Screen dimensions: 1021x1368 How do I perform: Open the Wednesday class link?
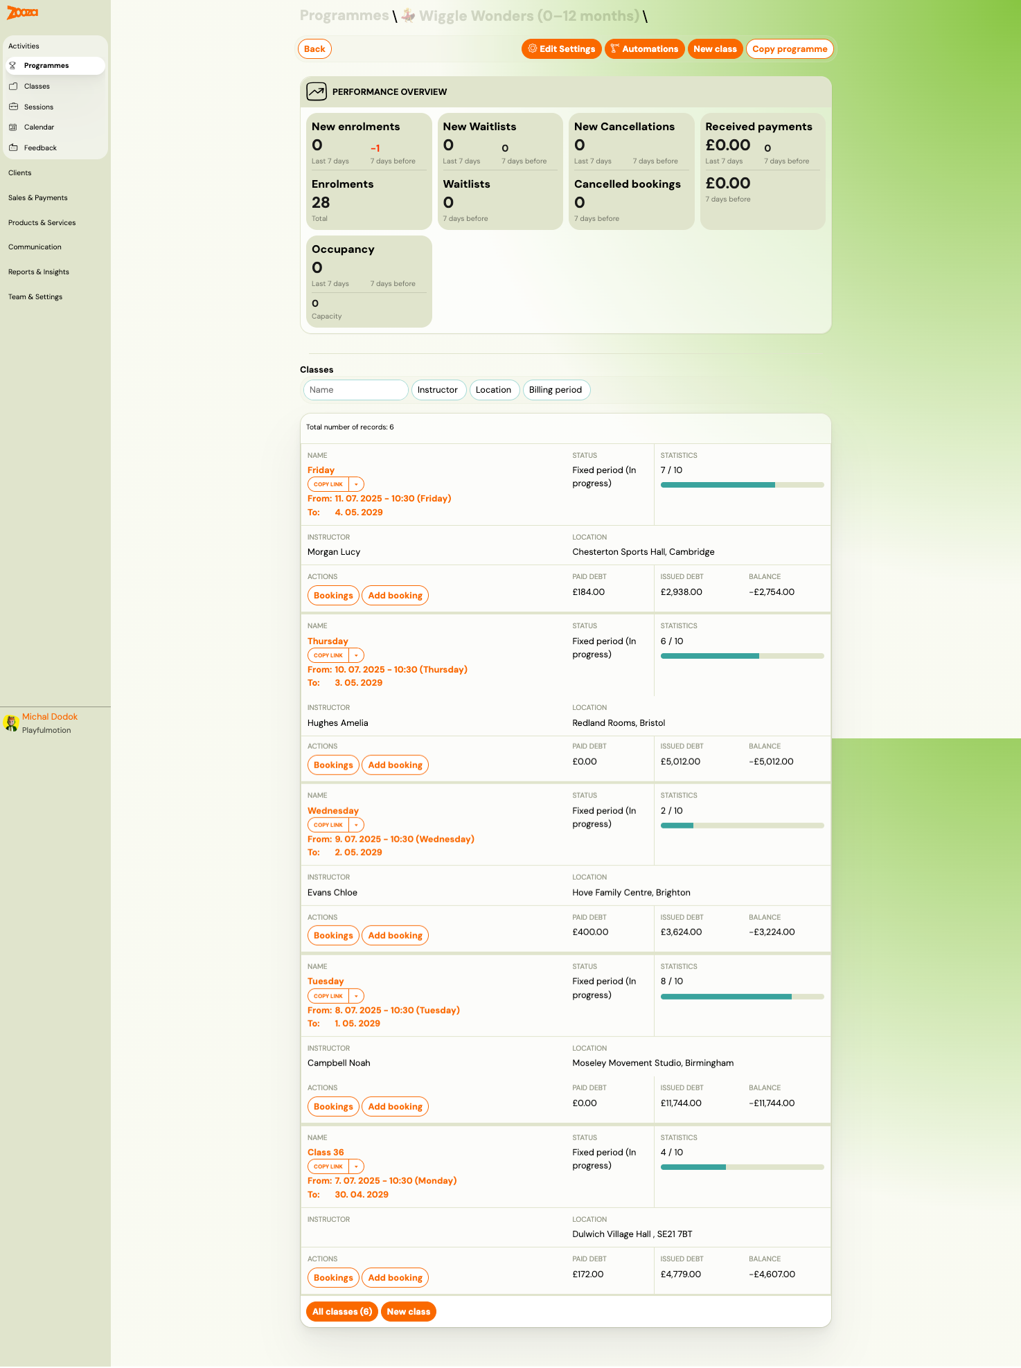(x=333, y=811)
